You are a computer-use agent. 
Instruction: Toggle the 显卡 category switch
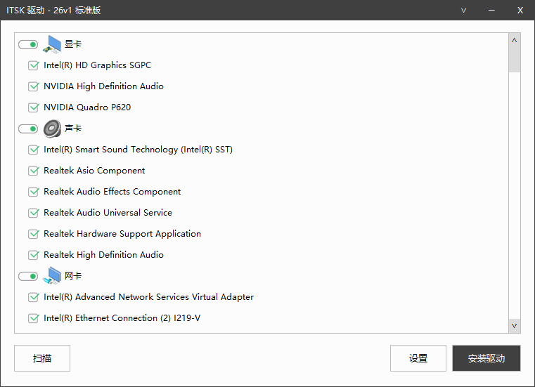click(x=28, y=44)
